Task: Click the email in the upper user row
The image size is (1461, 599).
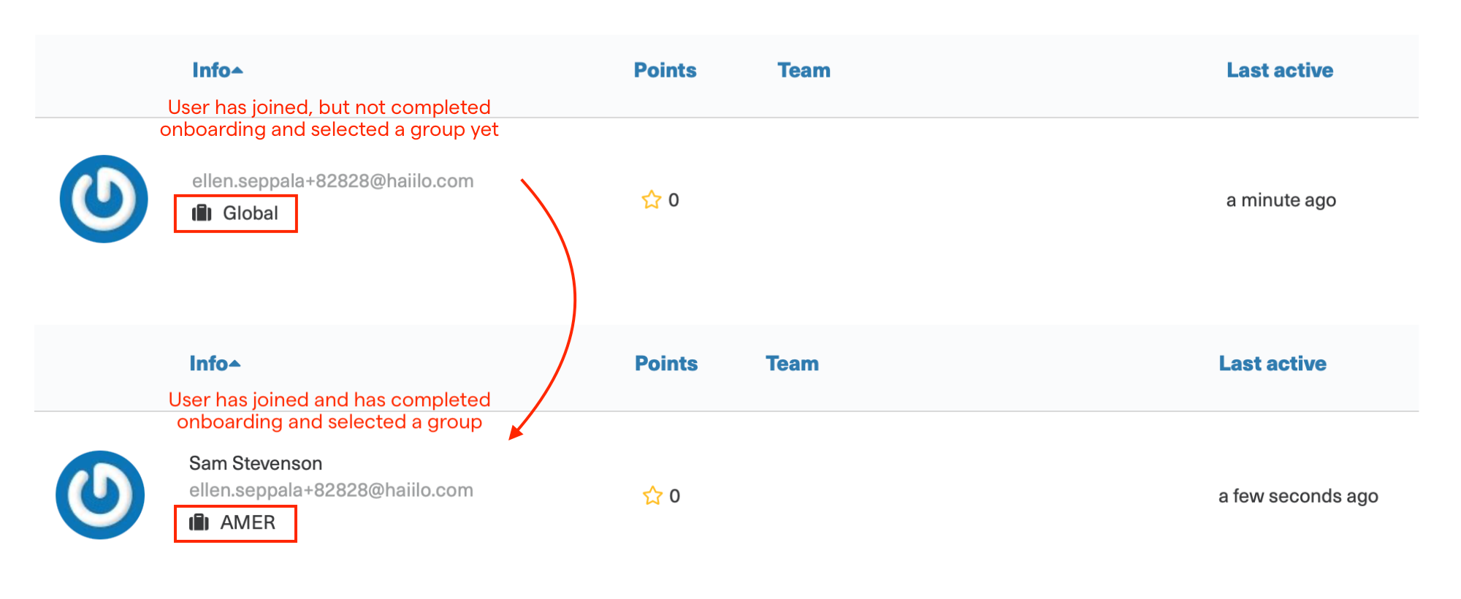Action: pos(333,181)
